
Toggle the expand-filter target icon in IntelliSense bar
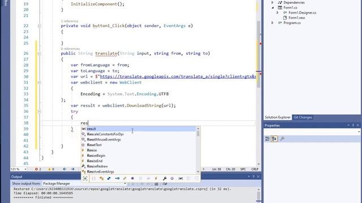pyautogui.click(x=85, y=178)
